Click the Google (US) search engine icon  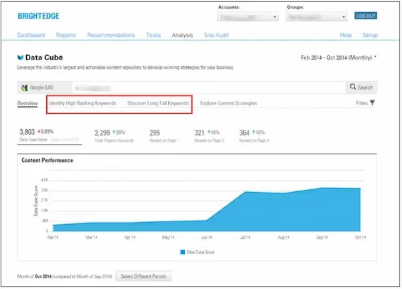(25, 88)
